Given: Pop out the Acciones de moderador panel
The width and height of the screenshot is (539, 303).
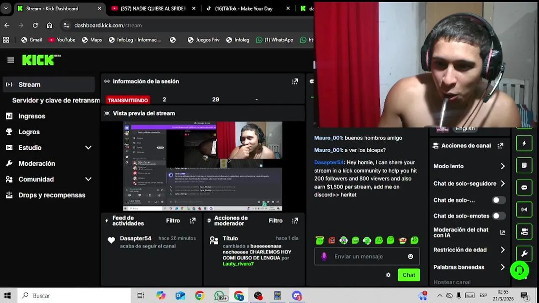Looking at the screenshot, I should pyautogui.click(x=295, y=221).
